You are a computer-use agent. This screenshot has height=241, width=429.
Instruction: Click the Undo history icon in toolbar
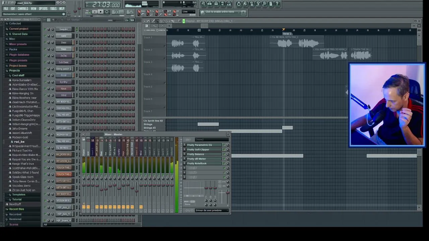pos(239,4)
